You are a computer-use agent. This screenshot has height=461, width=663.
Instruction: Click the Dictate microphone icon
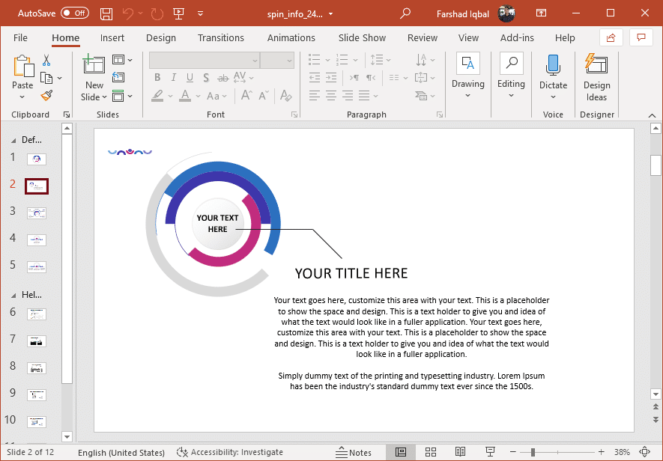(553, 66)
